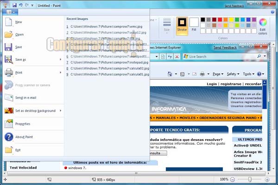Click the Open folder icon
This screenshot has width=278, height=185.
tap(8, 34)
